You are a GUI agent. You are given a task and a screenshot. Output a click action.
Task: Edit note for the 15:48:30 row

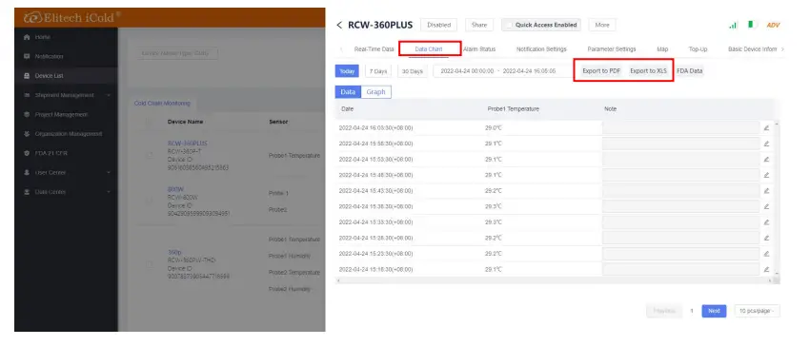[x=766, y=175]
